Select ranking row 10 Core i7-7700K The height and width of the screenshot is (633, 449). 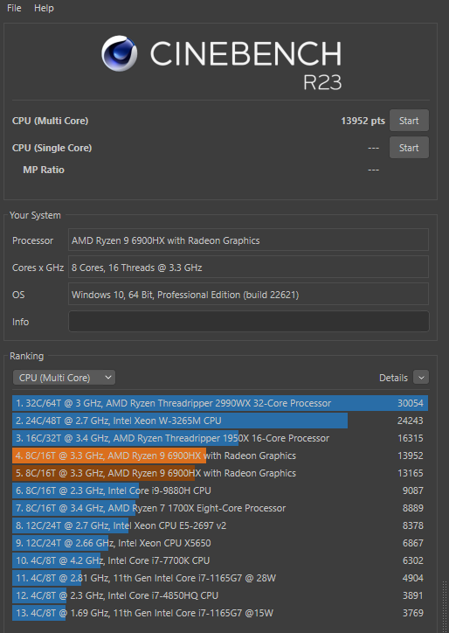coord(220,560)
